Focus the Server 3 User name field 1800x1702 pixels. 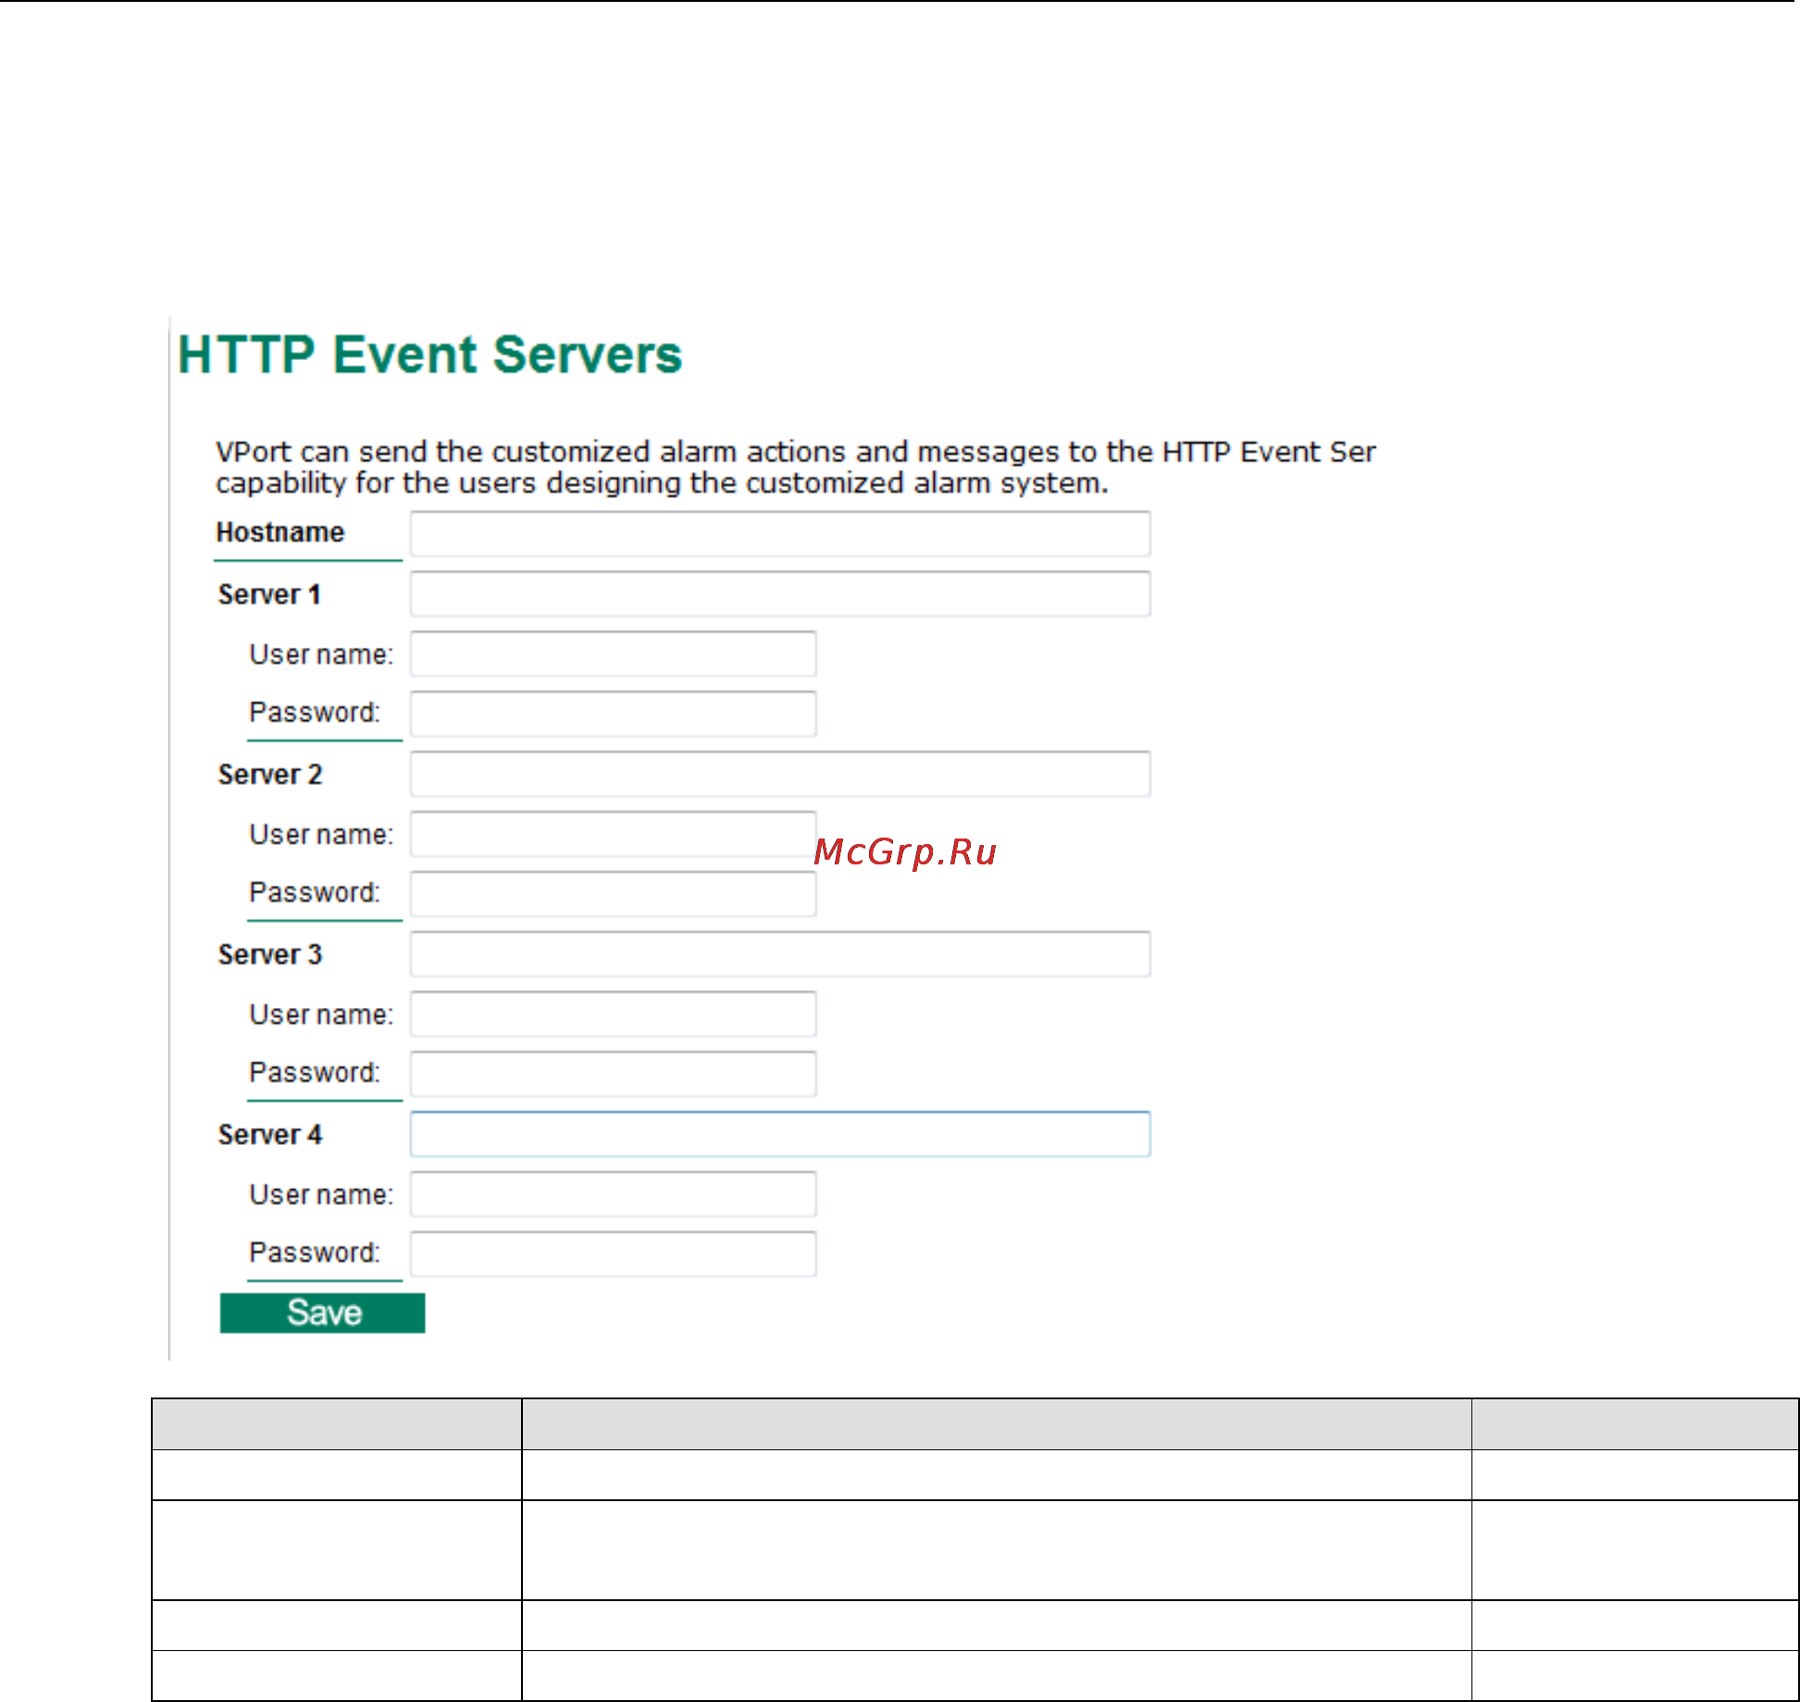pyautogui.click(x=614, y=1014)
